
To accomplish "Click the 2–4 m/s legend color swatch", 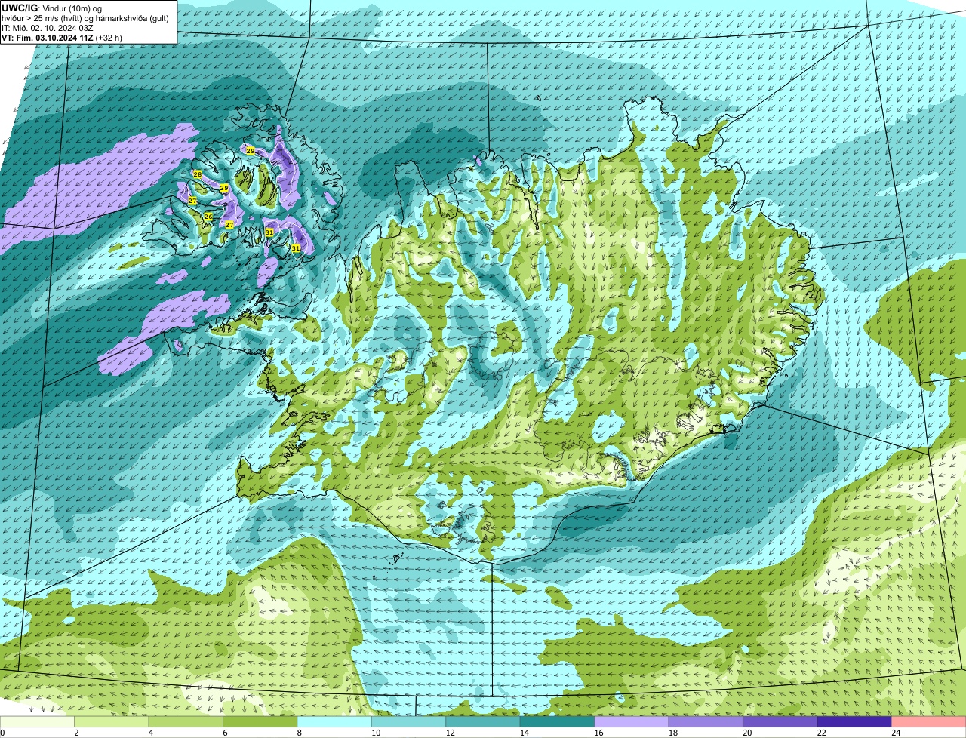I will click(x=112, y=722).
